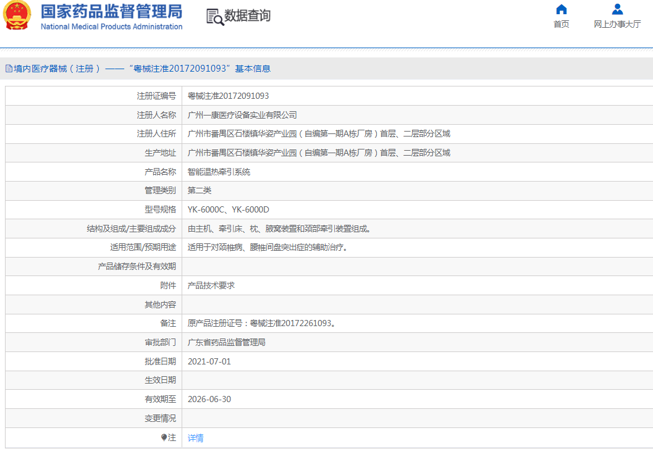Screen dimensions: 653x454
Task: Click the 产品储存条件及有效期 row label
Action: 137,267
